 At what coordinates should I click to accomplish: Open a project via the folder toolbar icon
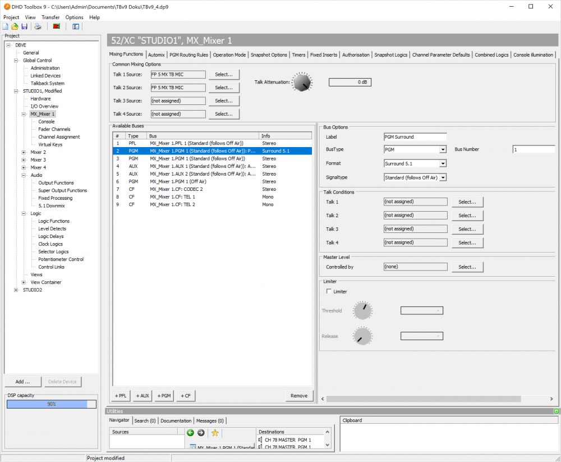[x=15, y=26]
